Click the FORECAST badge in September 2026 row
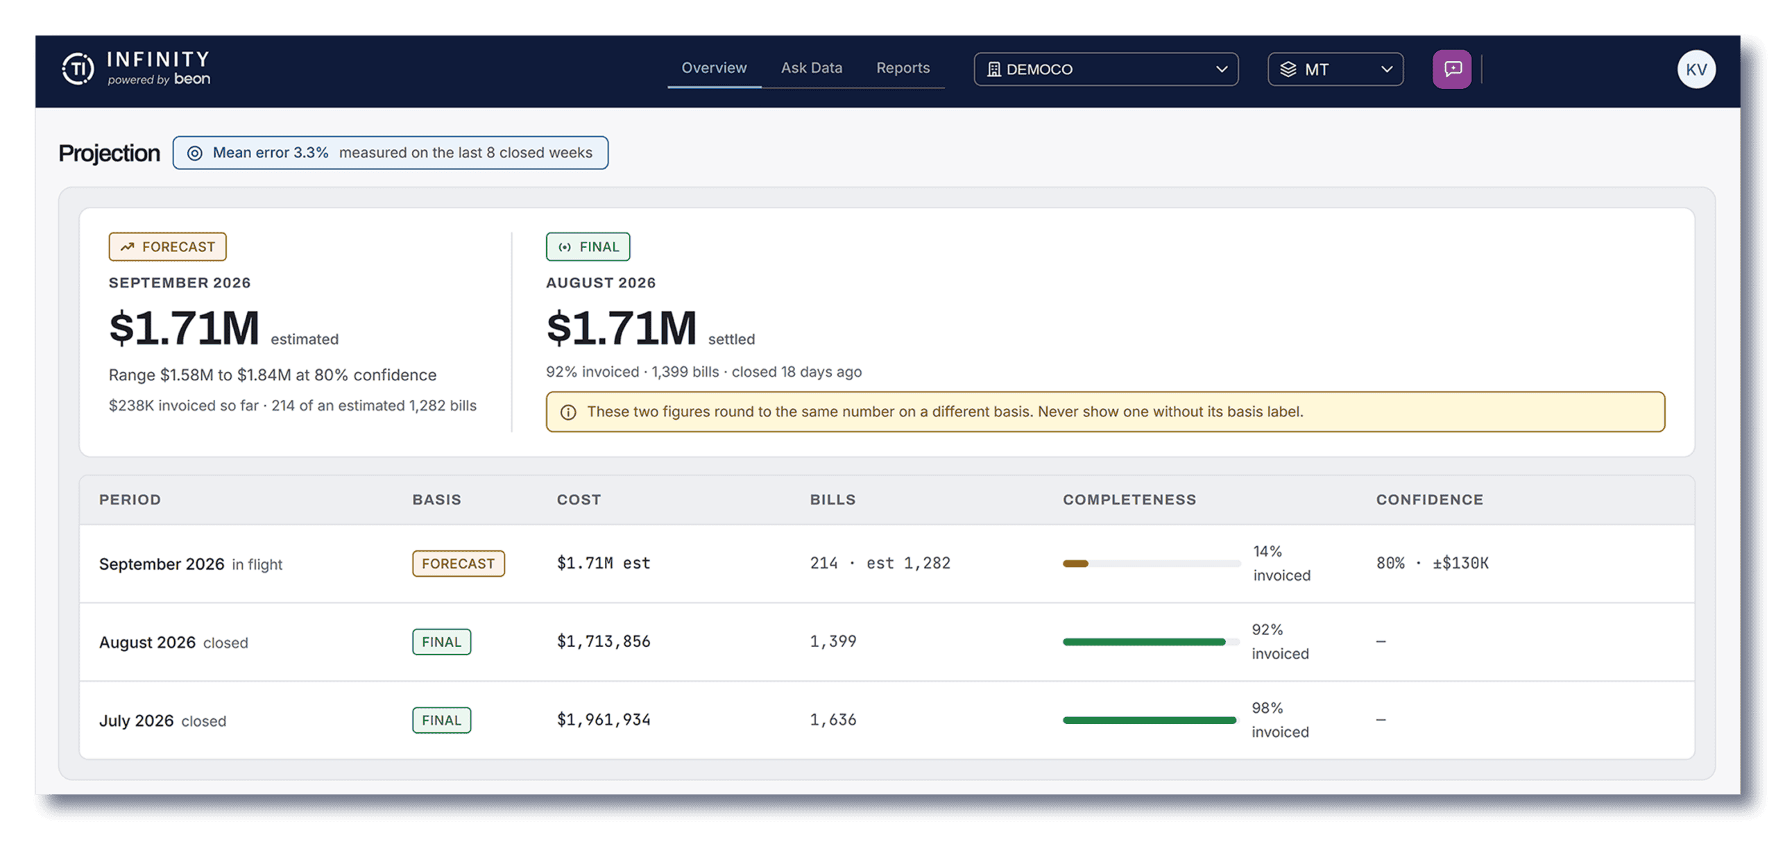The width and height of the screenshot is (1776, 853). tap(458, 564)
